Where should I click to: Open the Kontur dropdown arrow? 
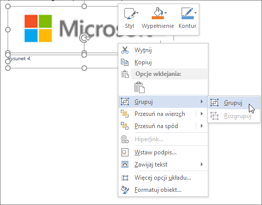pos(195,13)
